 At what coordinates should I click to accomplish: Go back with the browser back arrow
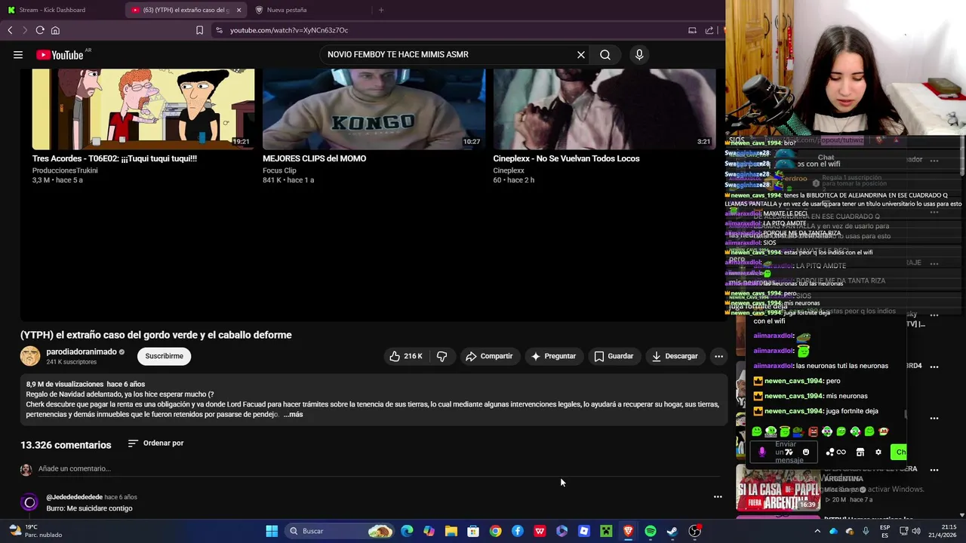click(x=10, y=30)
